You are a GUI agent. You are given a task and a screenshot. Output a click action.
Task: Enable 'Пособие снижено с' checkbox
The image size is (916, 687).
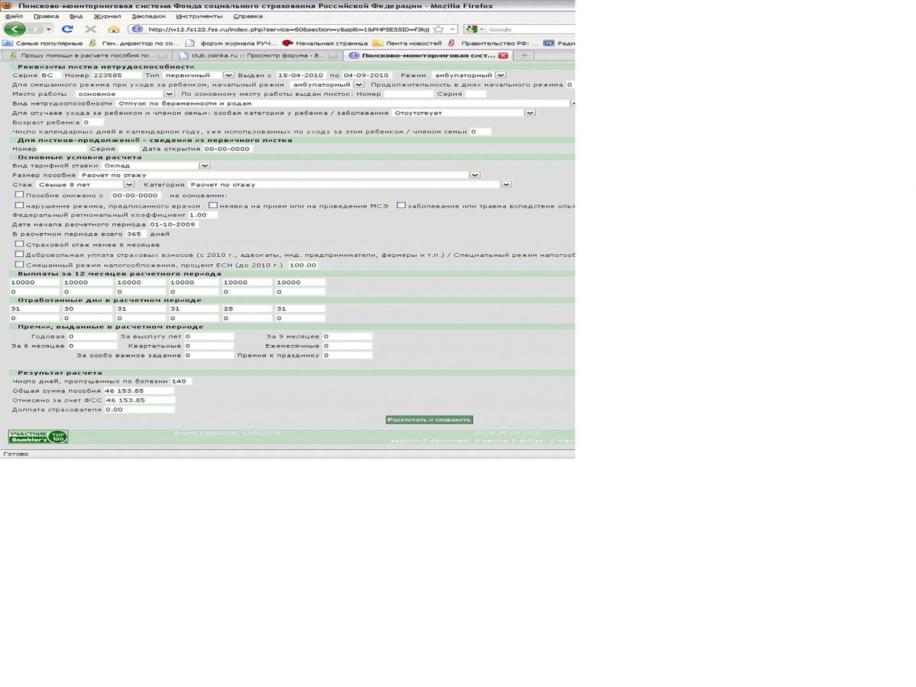point(19,195)
